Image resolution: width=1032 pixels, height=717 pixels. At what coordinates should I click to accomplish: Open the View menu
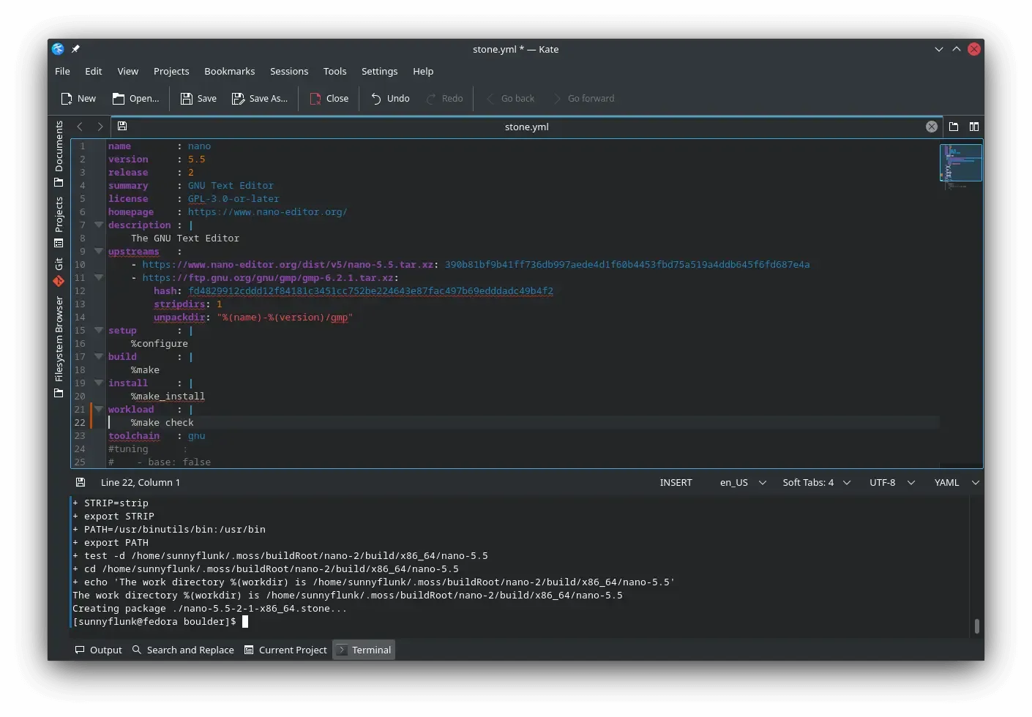pyautogui.click(x=127, y=71)
